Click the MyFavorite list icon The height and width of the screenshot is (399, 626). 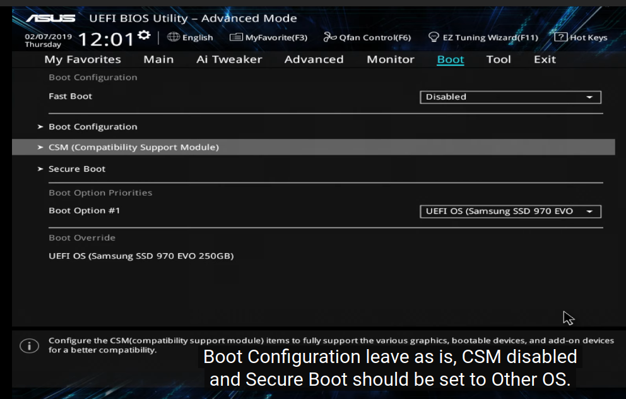[236, 37]
